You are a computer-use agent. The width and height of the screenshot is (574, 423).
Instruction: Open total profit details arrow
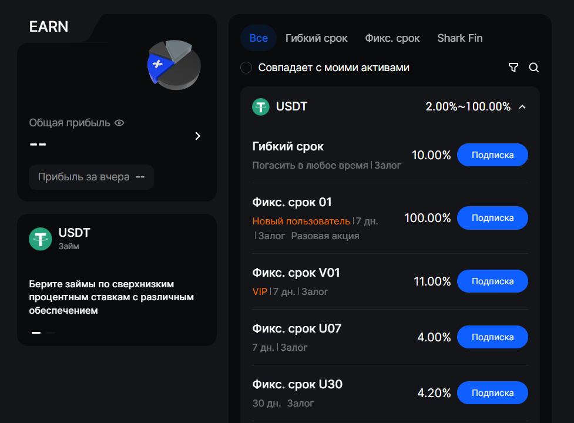[x=198, y=136]
